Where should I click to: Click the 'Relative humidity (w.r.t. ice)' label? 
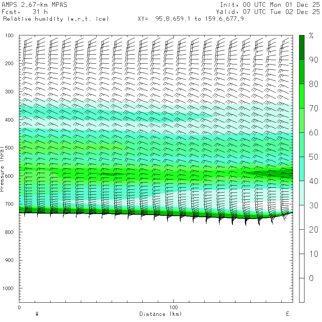click(56, 19)
